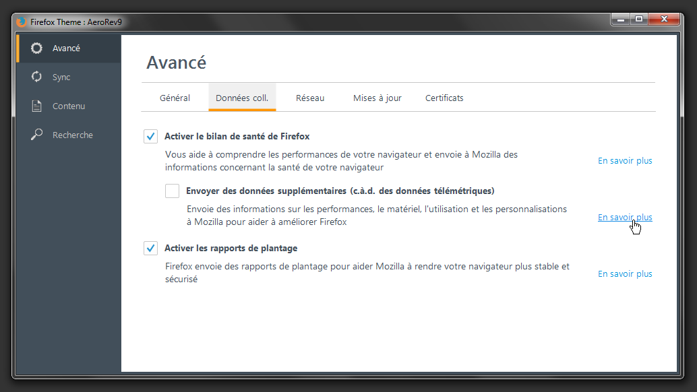Screen dimensions: 697x392
Task: Select the Données coll. tab
Action: tap(242, 98)
